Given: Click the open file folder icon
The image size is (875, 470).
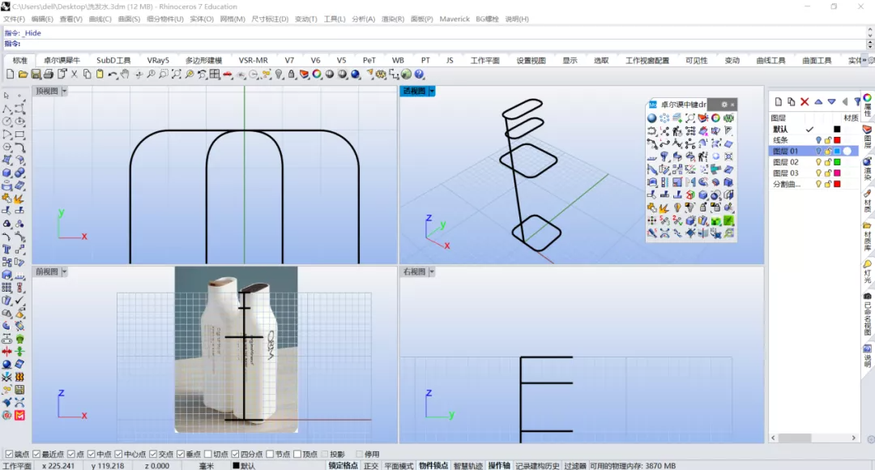Looking at the screenshot, I should pos(23,75).
